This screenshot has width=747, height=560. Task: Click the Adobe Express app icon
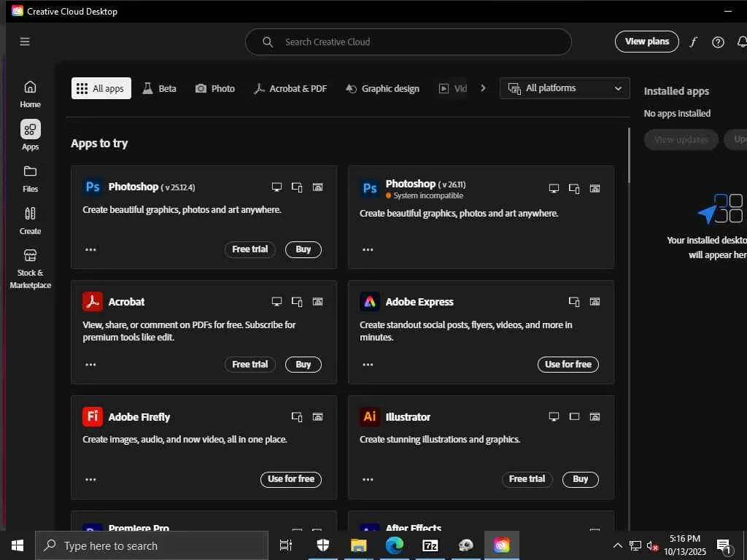tap(370, 301)
